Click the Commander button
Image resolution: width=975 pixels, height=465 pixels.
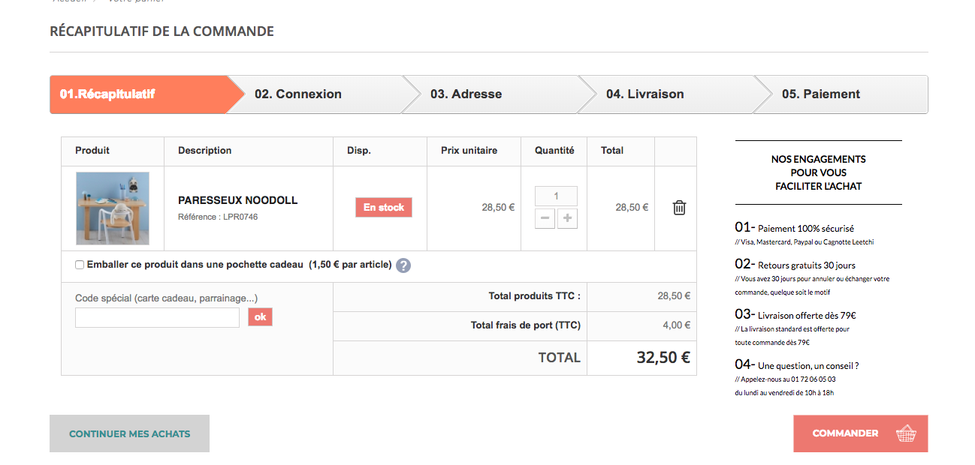click(860, 433)
